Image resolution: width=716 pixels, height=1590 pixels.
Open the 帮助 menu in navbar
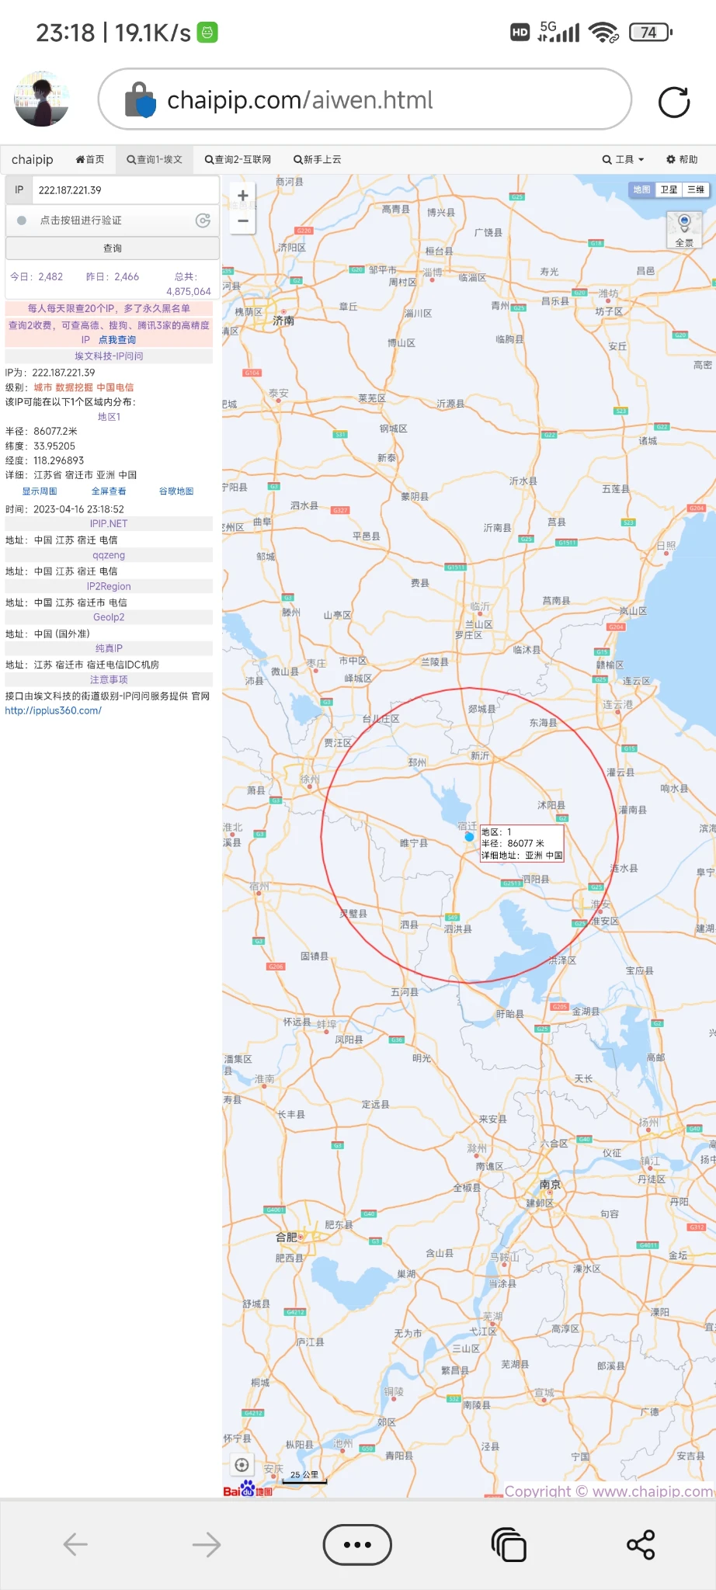click(x=682, y=160)
